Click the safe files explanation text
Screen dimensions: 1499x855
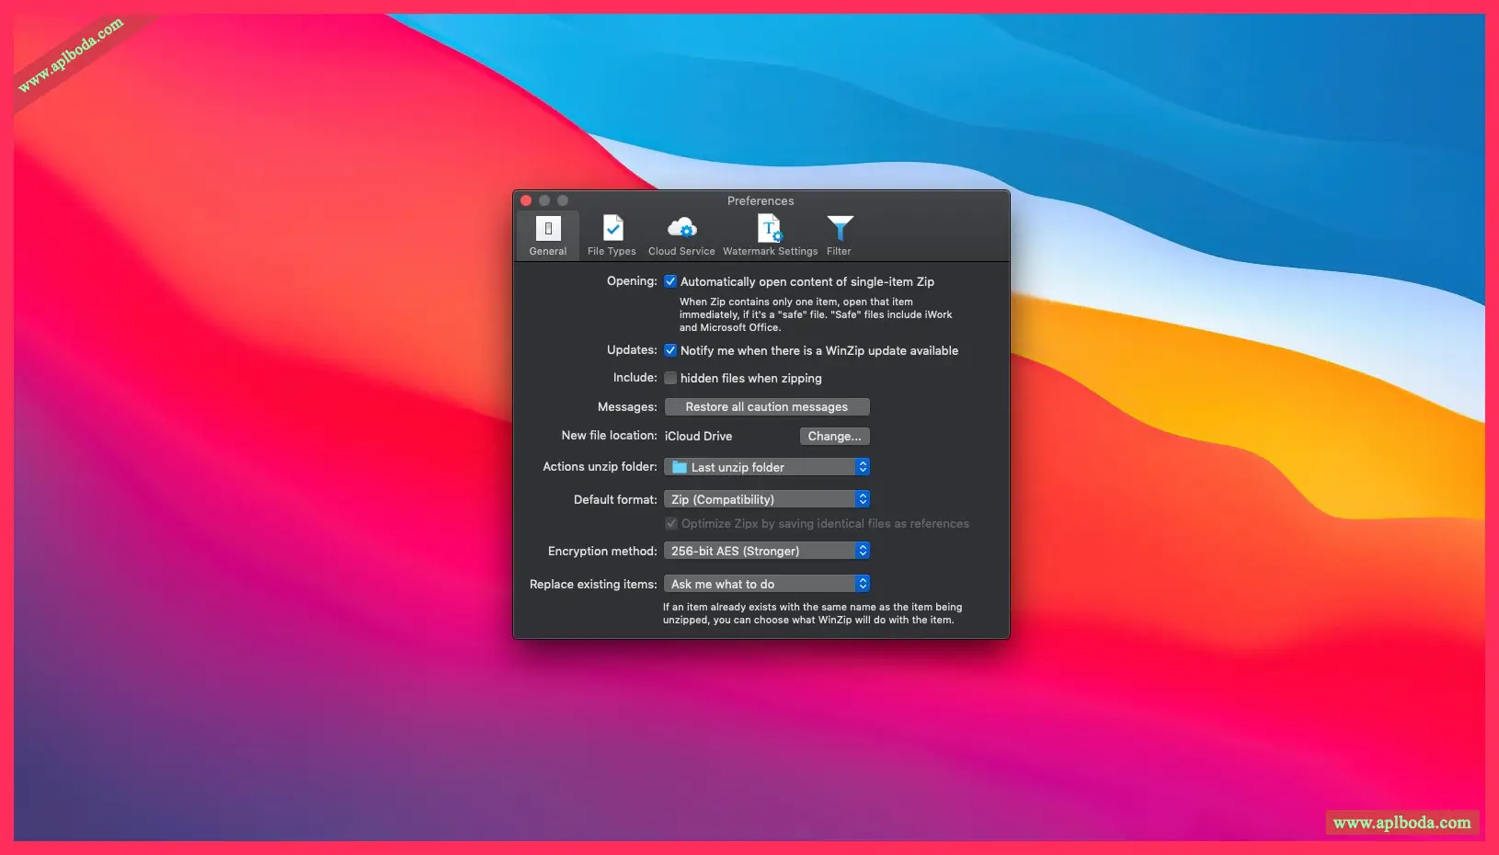(x=816, y=314)
